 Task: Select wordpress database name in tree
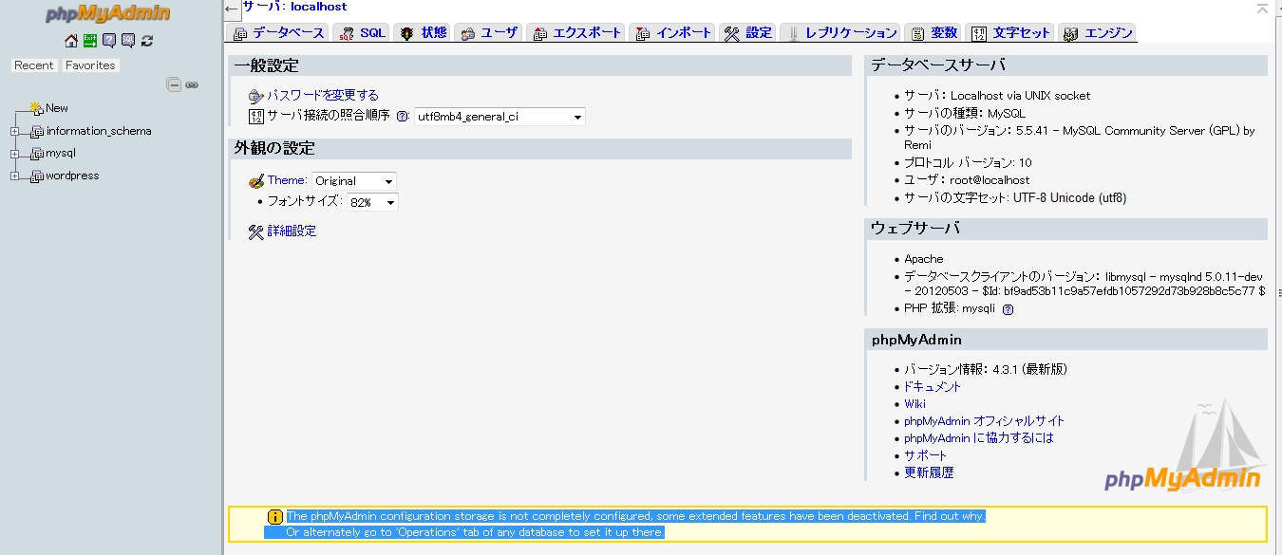[72, 176]
